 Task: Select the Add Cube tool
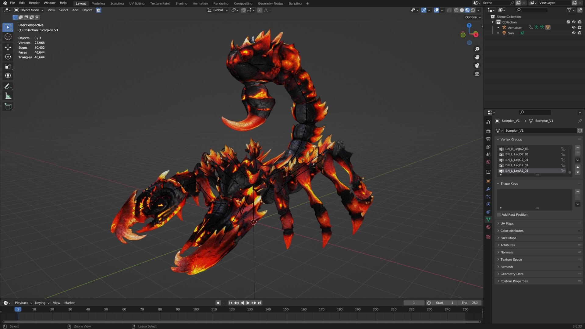(8, 107)
